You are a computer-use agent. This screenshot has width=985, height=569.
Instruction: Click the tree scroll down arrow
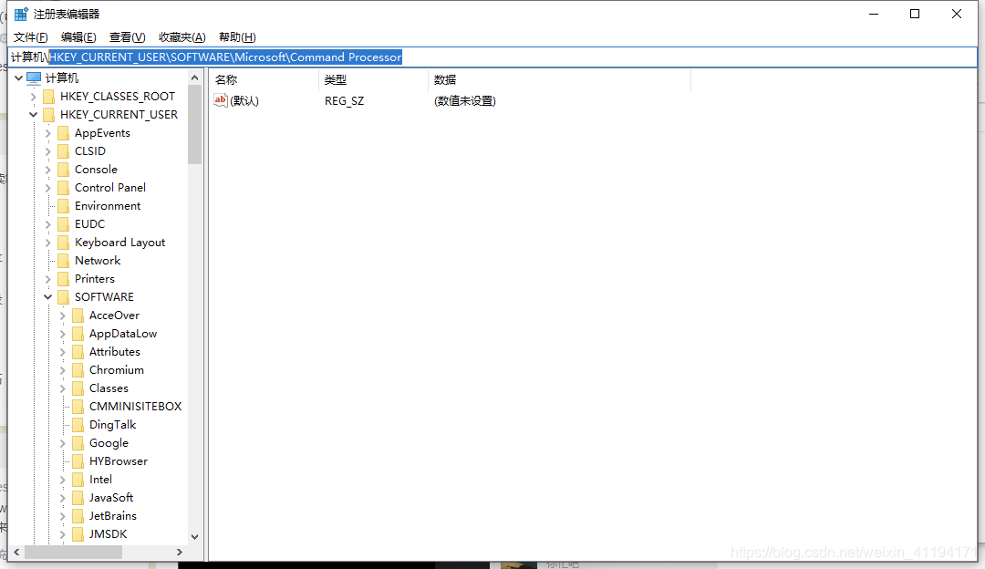195,536
